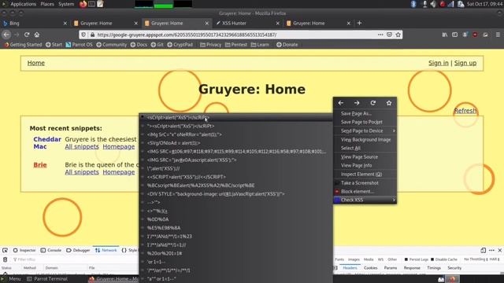The image size is (504, 283).
Task: Open the Inspector DevTools tab
Action: (24, 250)
